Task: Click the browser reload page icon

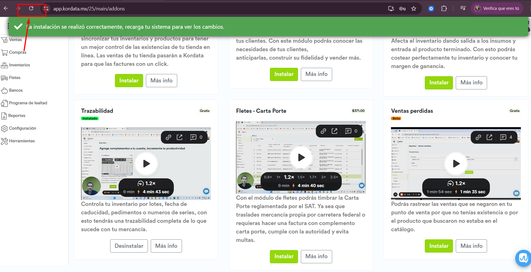Action: pos(31,8)
